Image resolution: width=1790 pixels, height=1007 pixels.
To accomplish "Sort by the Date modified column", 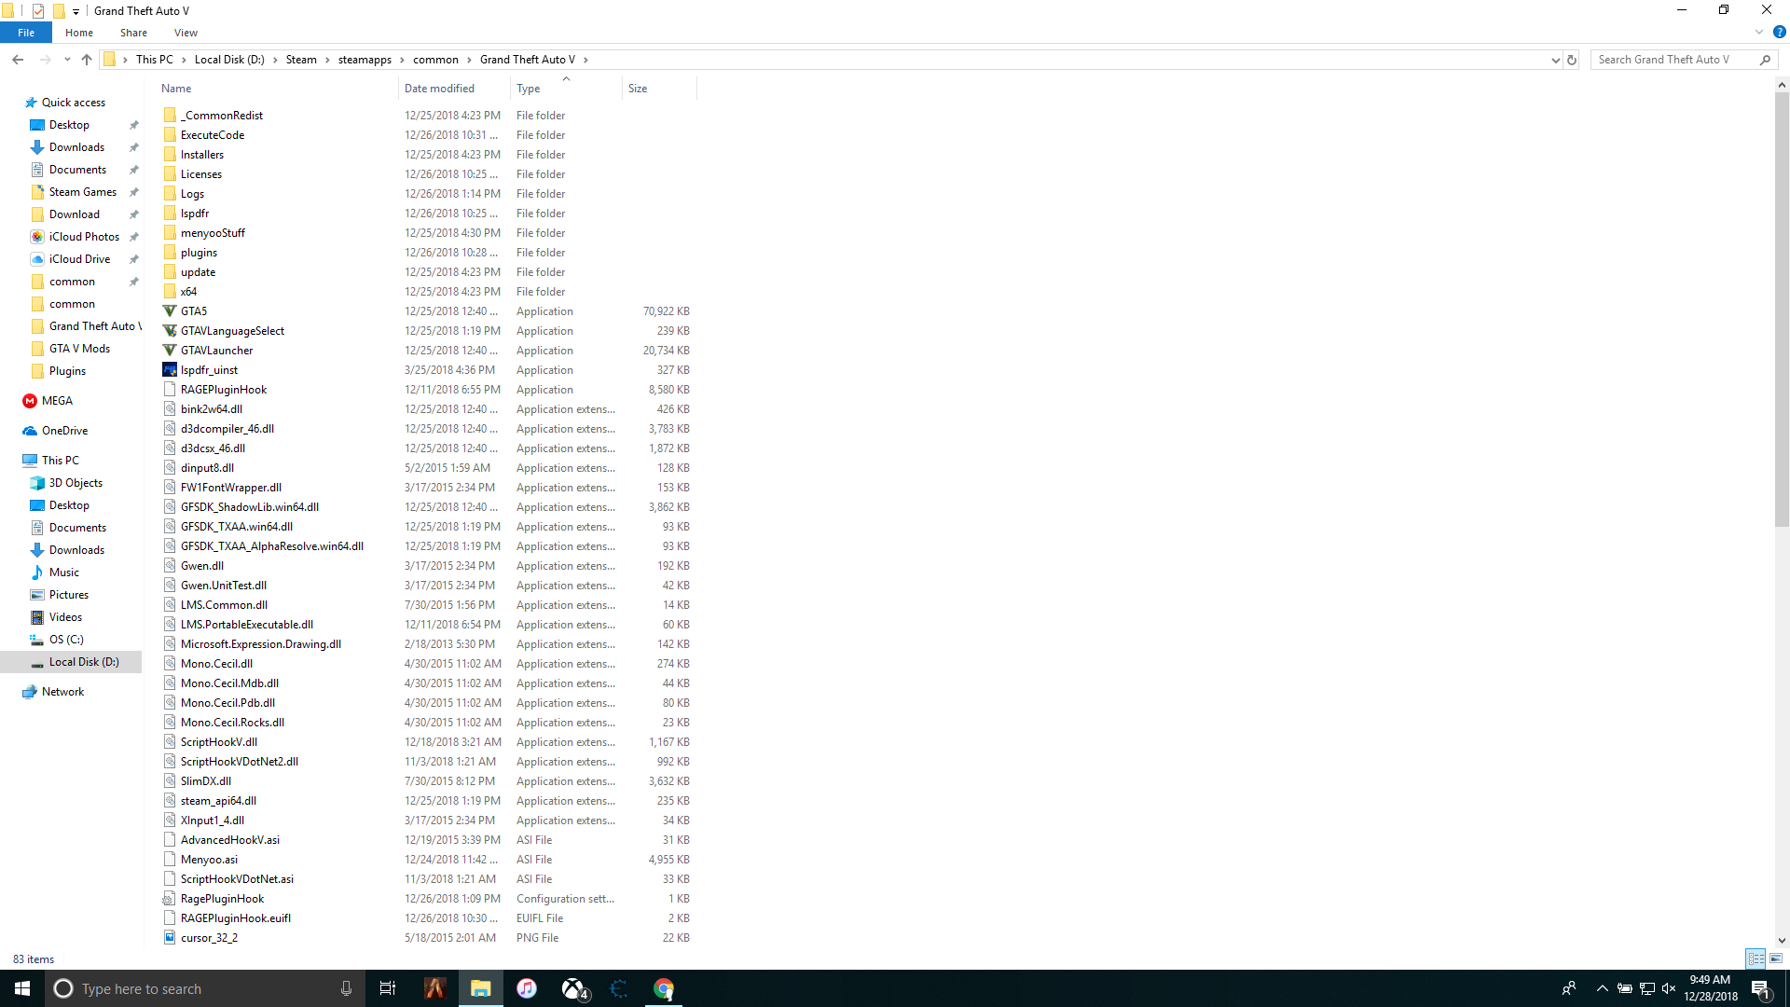I will click(x=439, y=89).
